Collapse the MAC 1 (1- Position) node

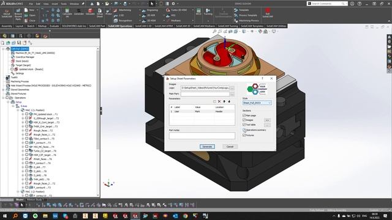click(18, 110)
